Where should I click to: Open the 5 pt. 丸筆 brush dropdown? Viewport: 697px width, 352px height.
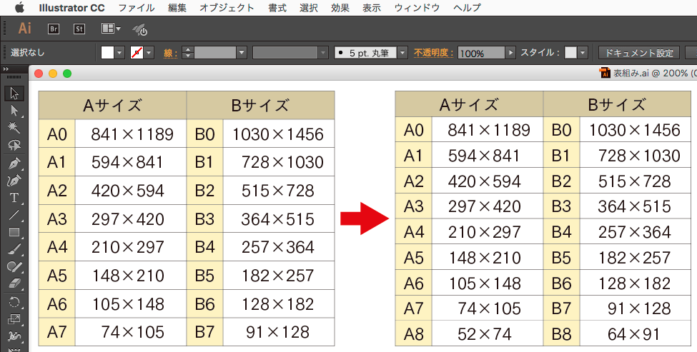[402, 53]
